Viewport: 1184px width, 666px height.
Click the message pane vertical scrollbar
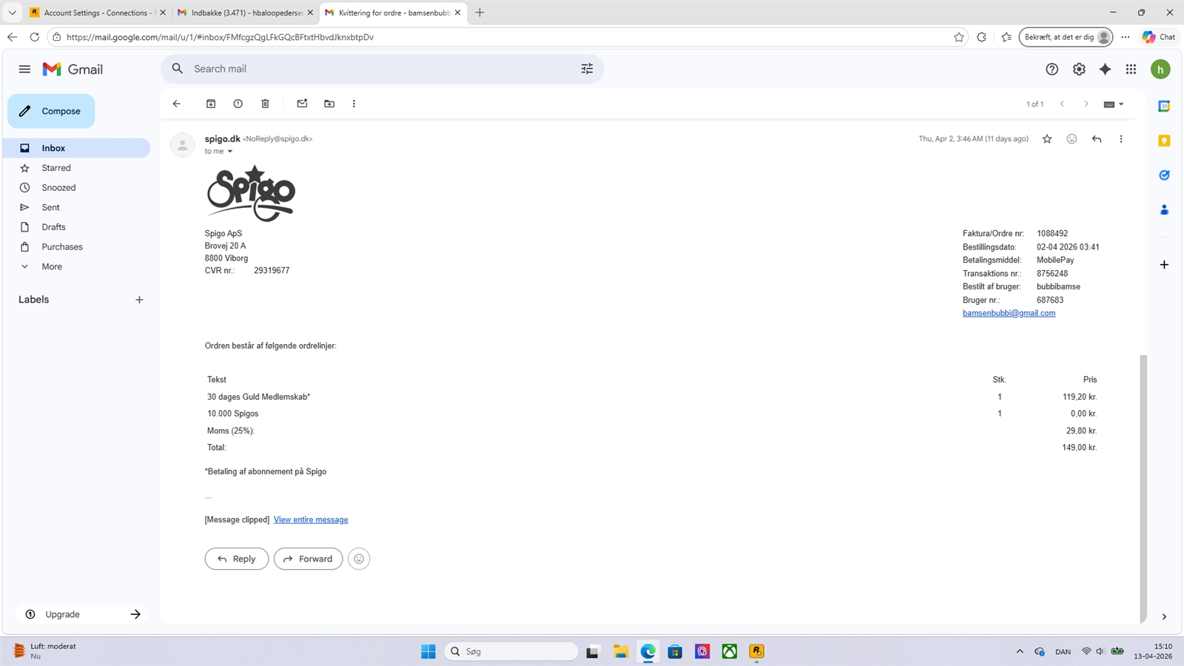pyautogui.click(x=1143, y=481)
